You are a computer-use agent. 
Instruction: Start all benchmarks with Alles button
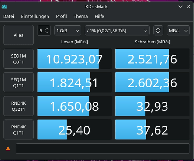coord(18,35)
